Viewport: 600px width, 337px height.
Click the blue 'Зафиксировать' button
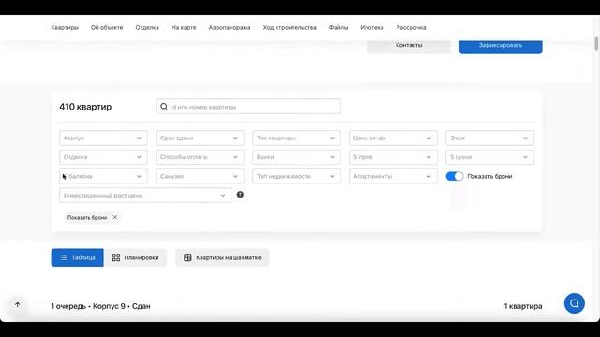501,46
